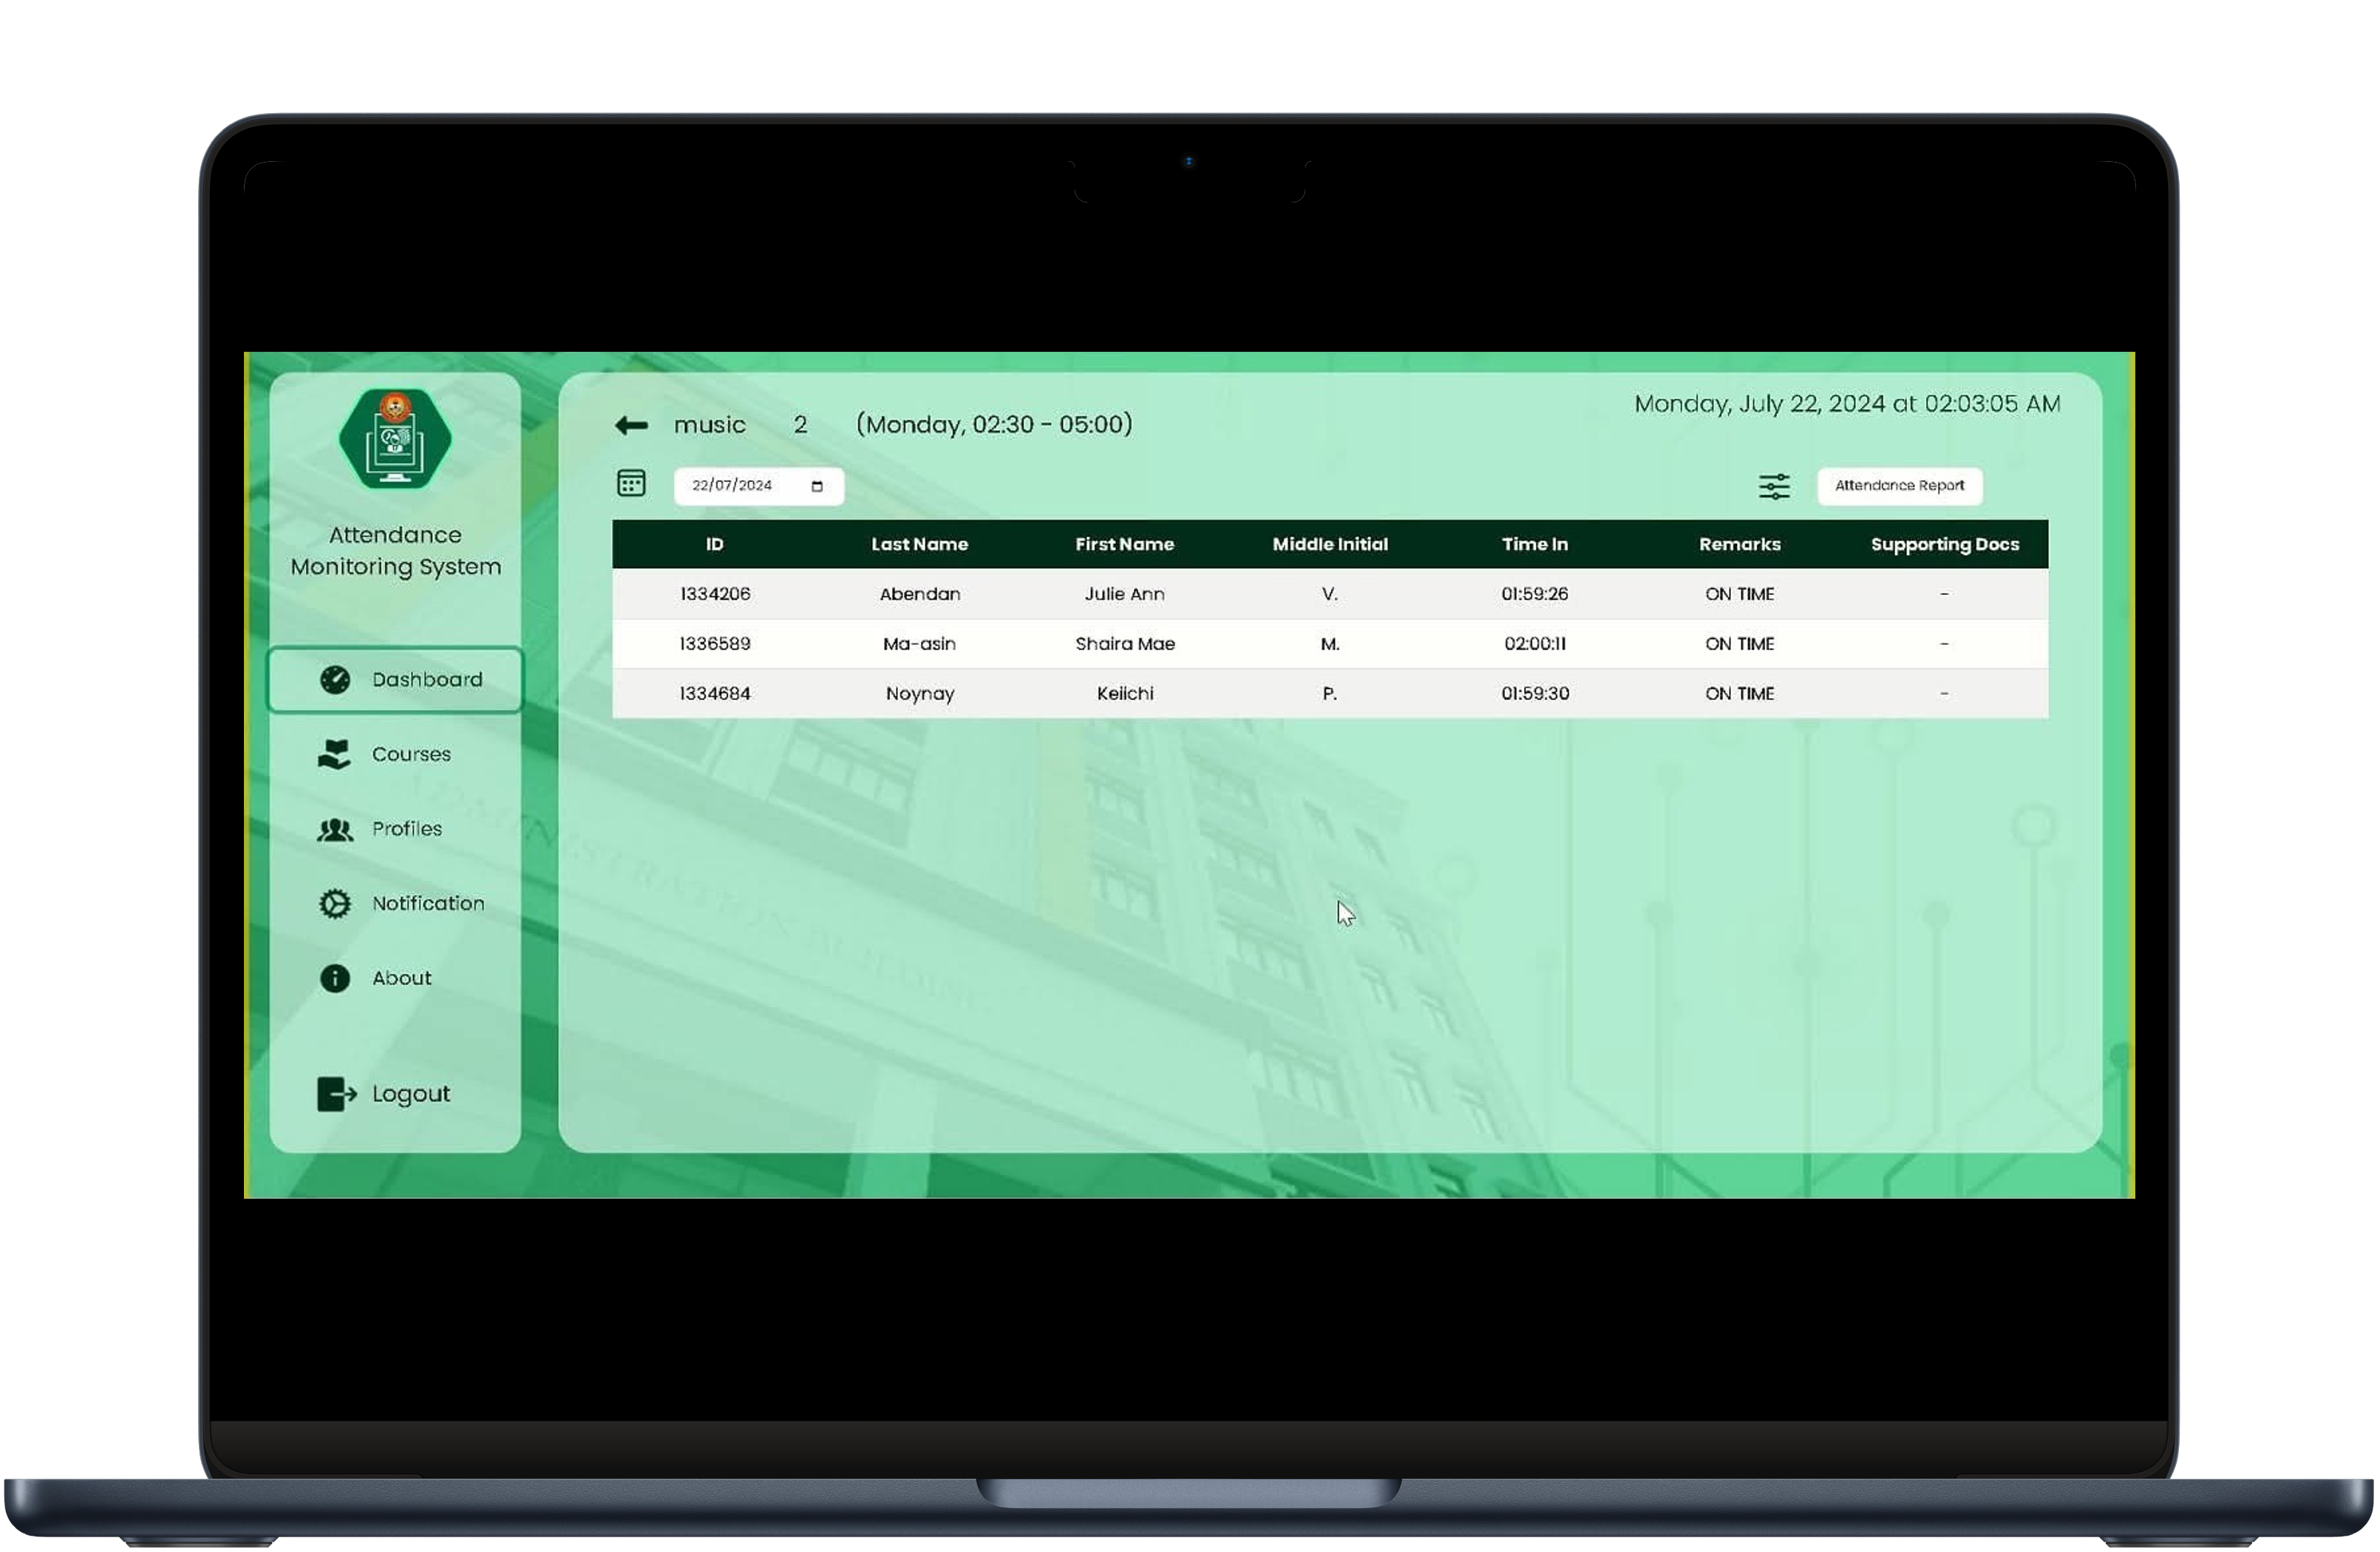Click the Profiles people icon
The width and height of the screenshot is (2380, 1552).
click(335, 830)
